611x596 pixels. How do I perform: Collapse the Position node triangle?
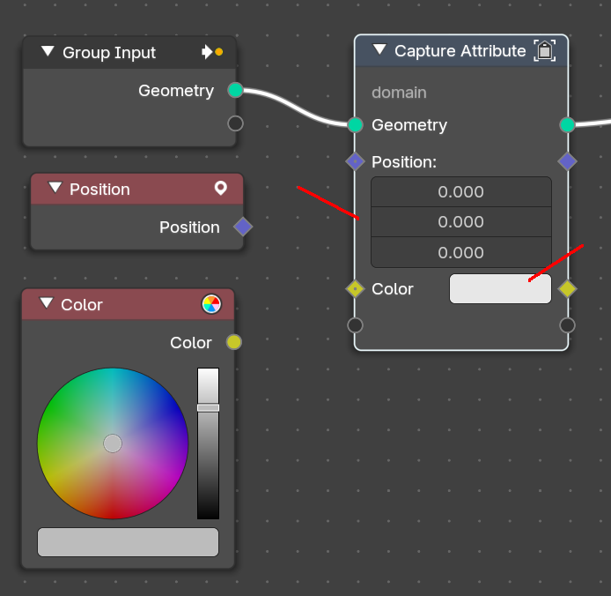[x=55, y=188]
